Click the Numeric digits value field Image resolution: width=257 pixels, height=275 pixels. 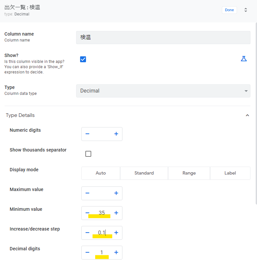[x=102, y=134]
